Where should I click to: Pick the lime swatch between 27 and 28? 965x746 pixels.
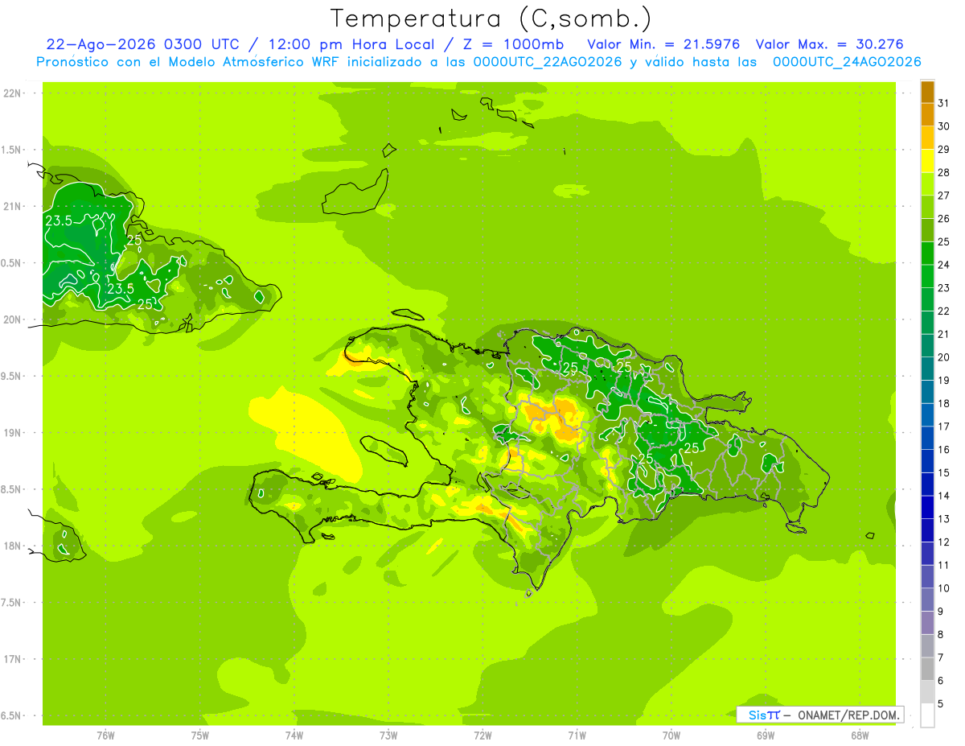pos(927,184)
